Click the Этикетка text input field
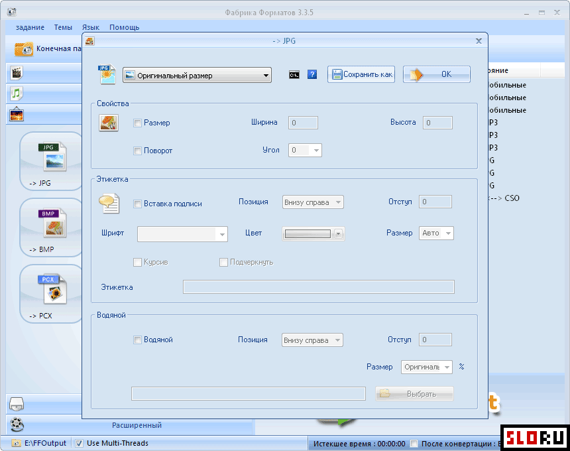This screenshot has width=570, height=451. pos(319,287)
